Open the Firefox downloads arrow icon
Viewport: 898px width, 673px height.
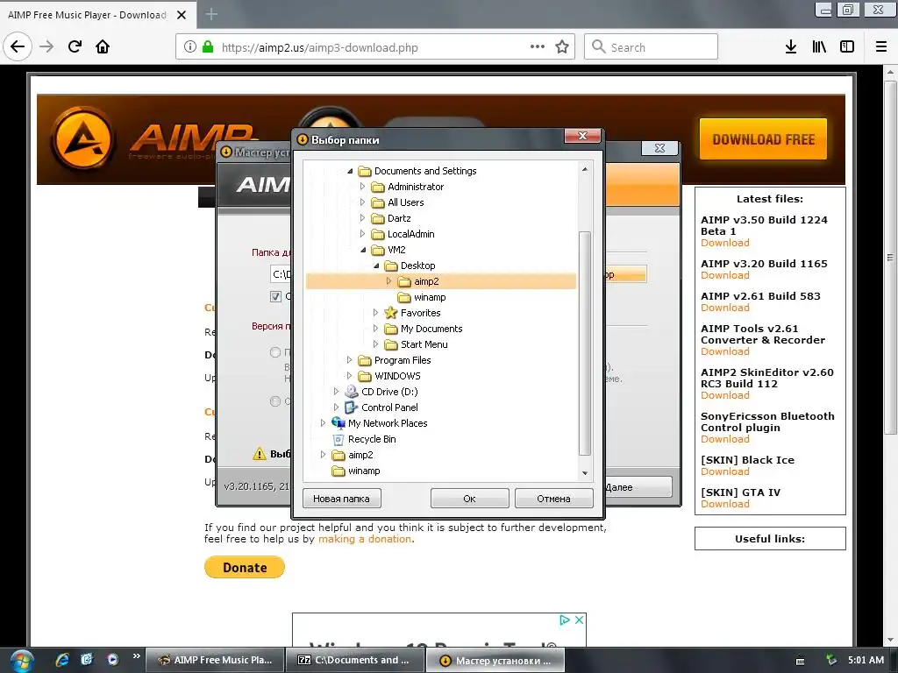coord(790,46)
